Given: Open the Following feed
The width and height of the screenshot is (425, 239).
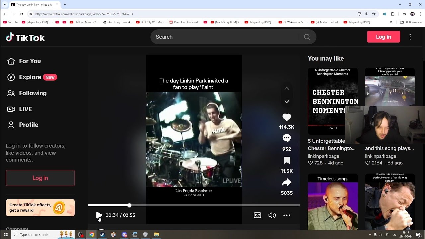Looking at the screenshot, I should tap(27, 93).
